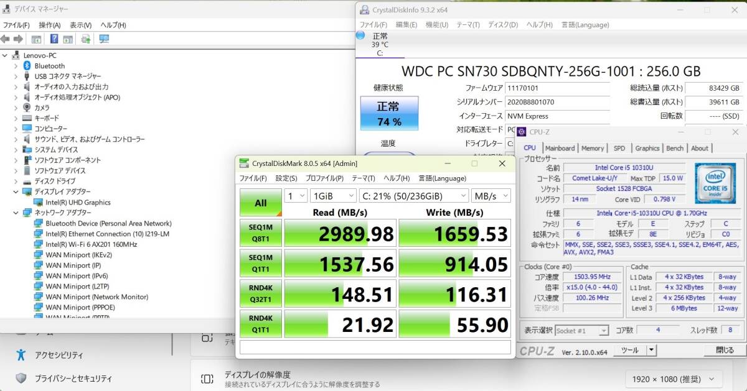Click the blue disk status orb in CrystalDiskInfo
The height and width of the screenshot is (391, 747).
[x=360, y=35]
